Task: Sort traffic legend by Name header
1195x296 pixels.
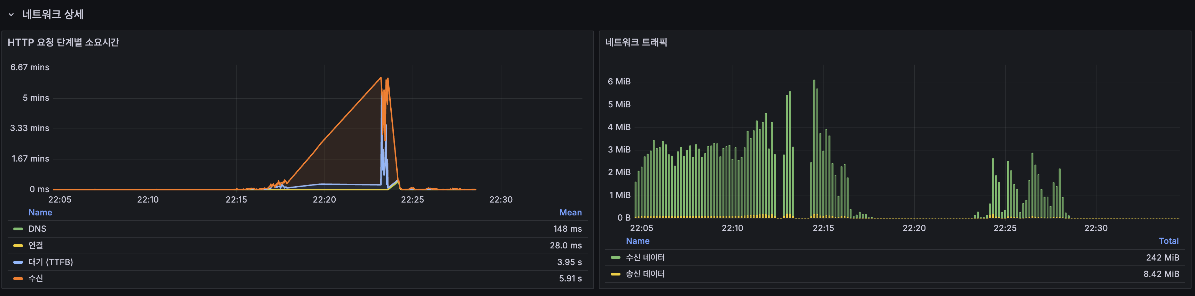Action: (x=638, y=241)
